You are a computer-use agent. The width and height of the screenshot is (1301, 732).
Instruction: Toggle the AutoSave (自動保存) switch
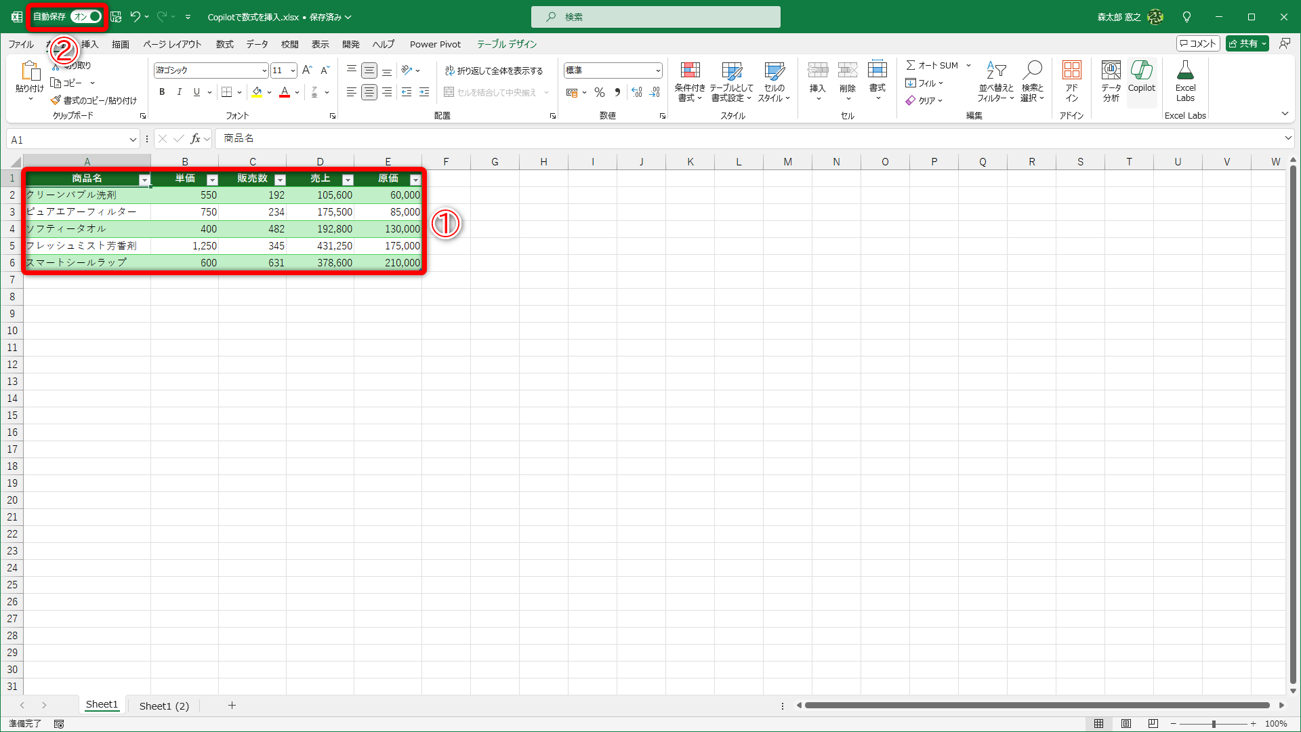click(x=87, y=16)
